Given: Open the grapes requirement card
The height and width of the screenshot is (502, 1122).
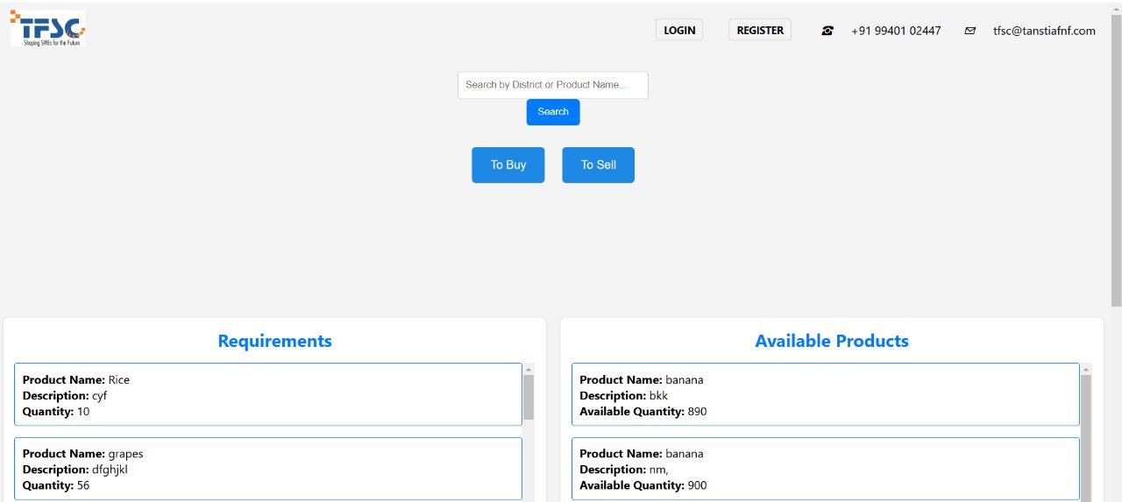Looking at the screenshot, I should point(267,469).
